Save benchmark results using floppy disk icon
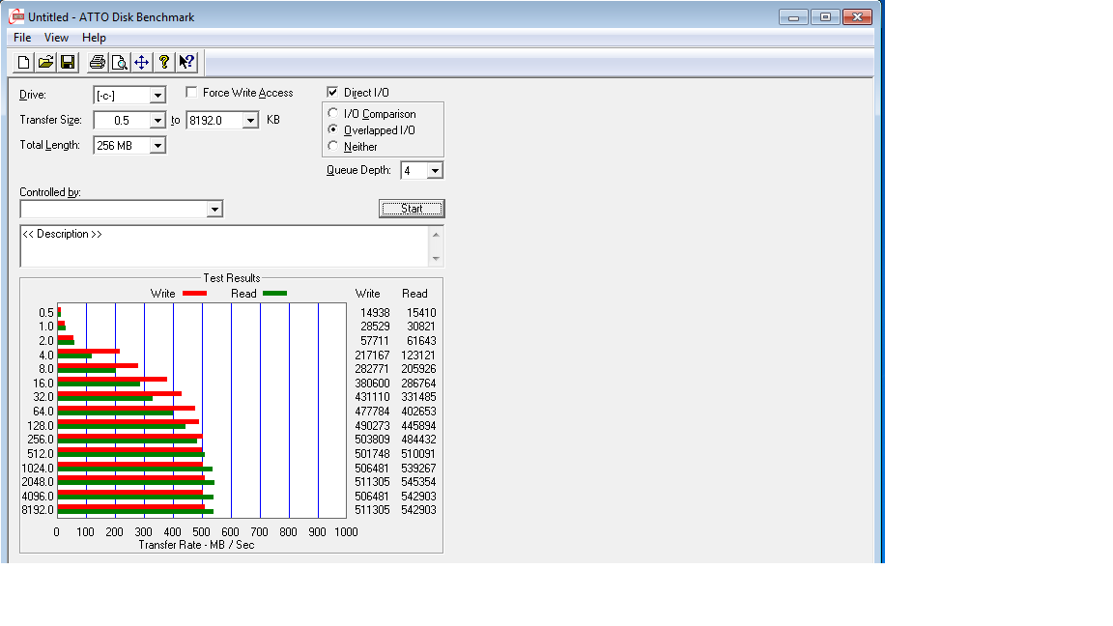The width and height of the screenshot is (1113, 626). click(x=68, y=63)
